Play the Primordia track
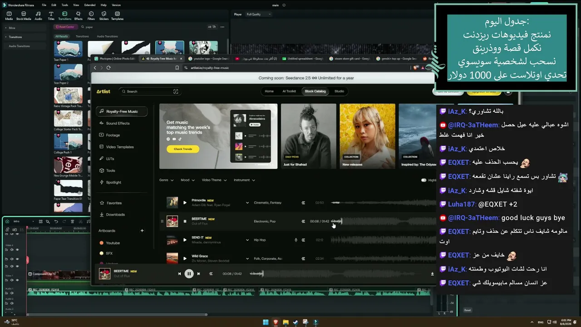Image resolution: width=581 pixels, height=327 pixels. tap(185, 203)
